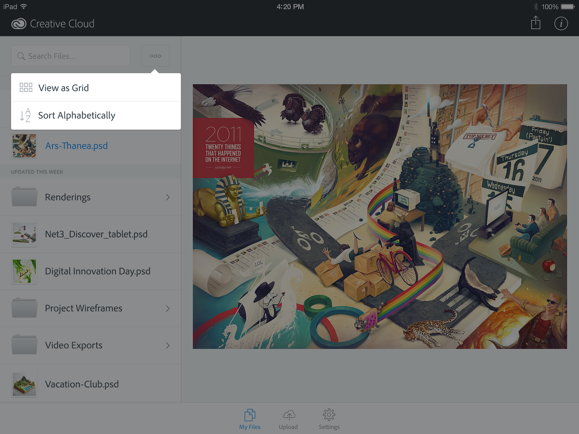The width and height of the screenshot is (579, 434).
Task: Open Ars-Thanea.psd file
Action: pos(90,146)
